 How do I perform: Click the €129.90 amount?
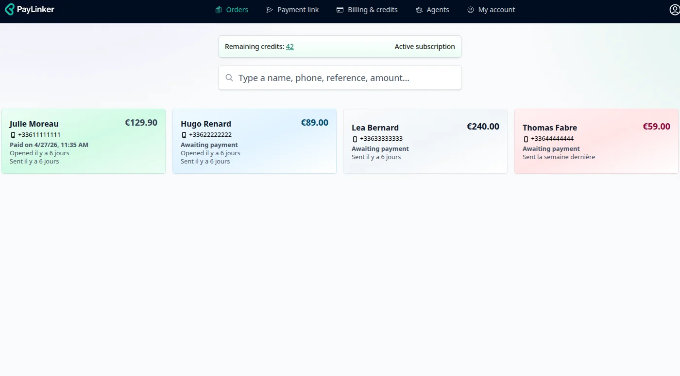141,123
